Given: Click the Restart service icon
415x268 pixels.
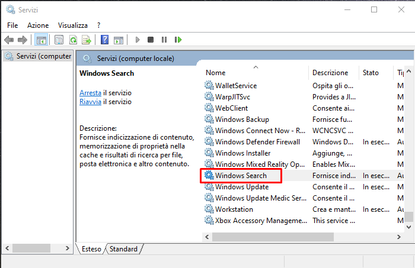Looking at the screenshot, I should coord(178,40).
